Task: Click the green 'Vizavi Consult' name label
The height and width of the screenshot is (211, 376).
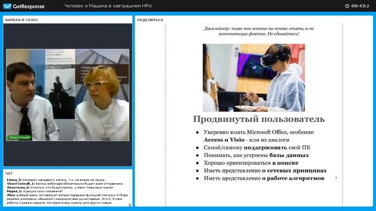Action: pos(19,137)
